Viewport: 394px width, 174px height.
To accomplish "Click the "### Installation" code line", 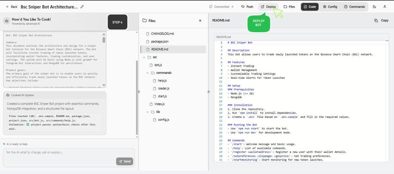I will (239, 105).
